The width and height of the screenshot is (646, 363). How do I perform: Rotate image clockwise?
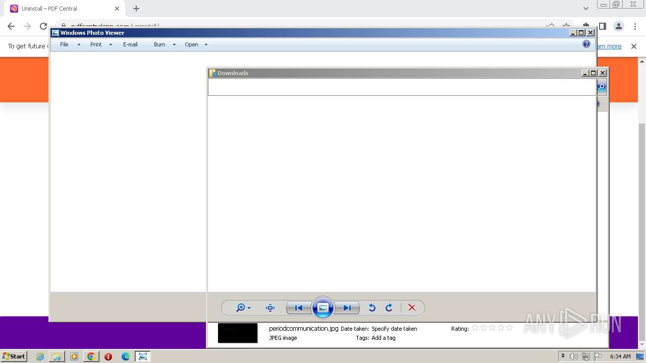(x=389, y=308)
